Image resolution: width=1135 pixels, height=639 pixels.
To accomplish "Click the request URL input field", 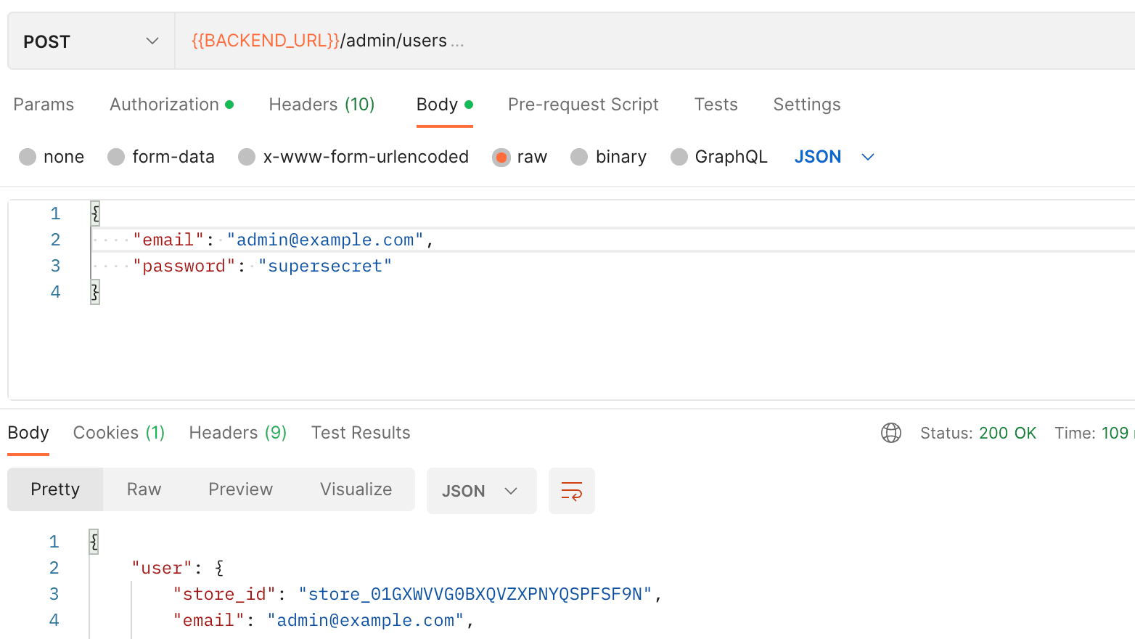I will click(x=508, y=41).
